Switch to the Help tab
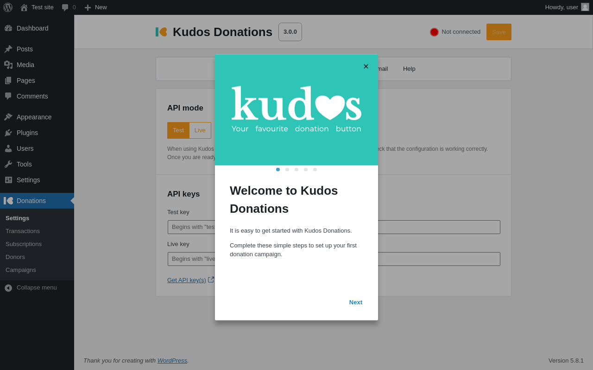The height and width of the screenshot is (370, 593). coord(409,69)
